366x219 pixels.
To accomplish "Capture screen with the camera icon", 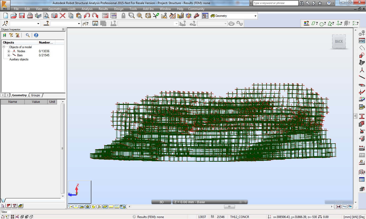I will [x=54, y=16].
